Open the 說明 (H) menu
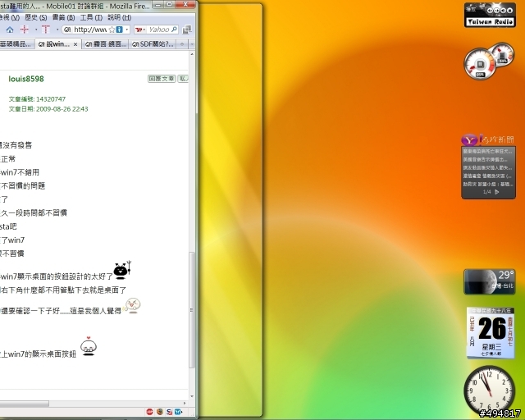 (x=119, y=17)
